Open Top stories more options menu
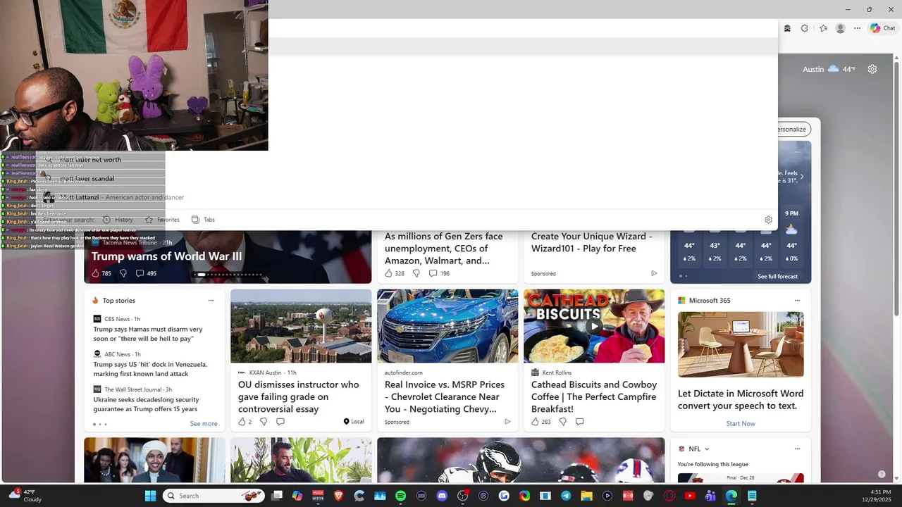Viewport: 902px width, 507px height. click(x=211, y=301)
